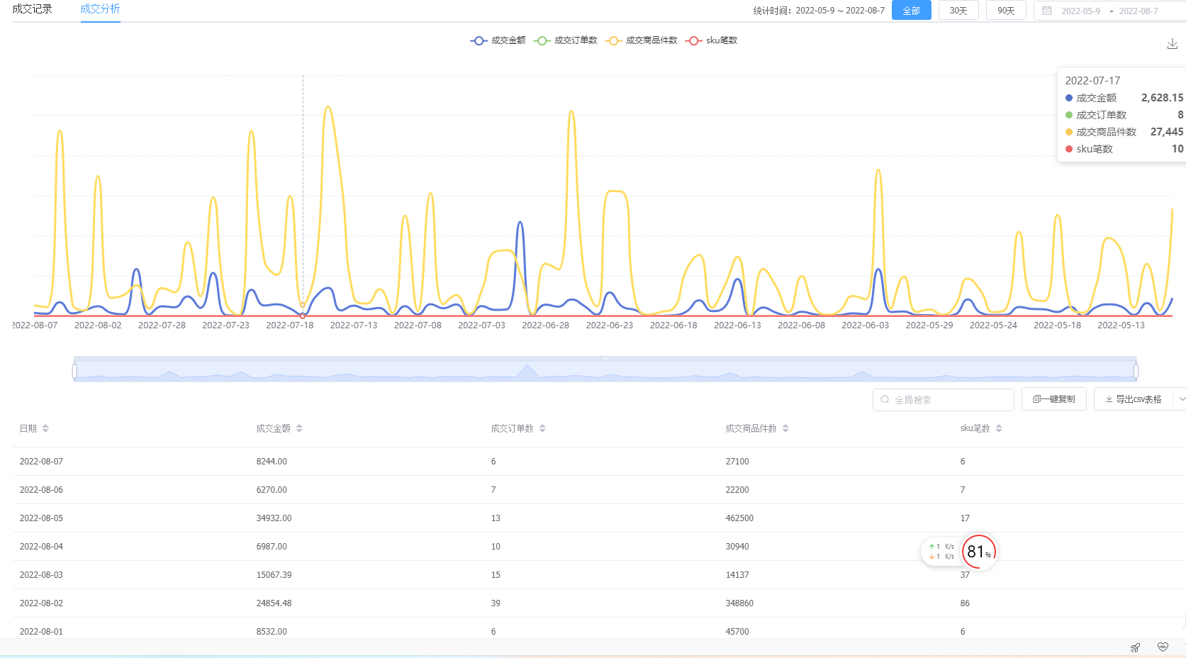This screenshot has width=1186, height=658.
Task: Click the 22200 product count cell
Action: pyautogui.click(x=737, y=490)
